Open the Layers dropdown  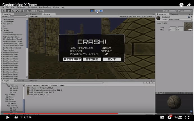[170, 11]
